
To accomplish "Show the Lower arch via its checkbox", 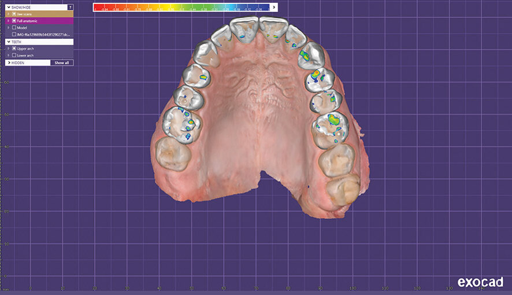I will tap(14, 56).
